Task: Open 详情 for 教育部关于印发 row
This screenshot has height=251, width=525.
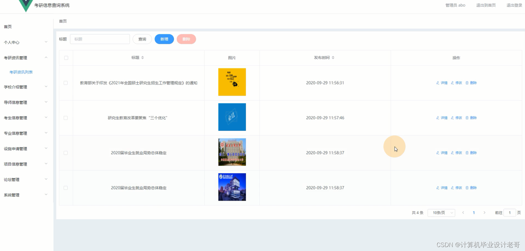Action: tap(442, 83)
